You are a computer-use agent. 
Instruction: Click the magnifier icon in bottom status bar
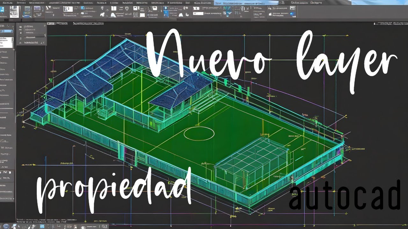tap(103, 226)
